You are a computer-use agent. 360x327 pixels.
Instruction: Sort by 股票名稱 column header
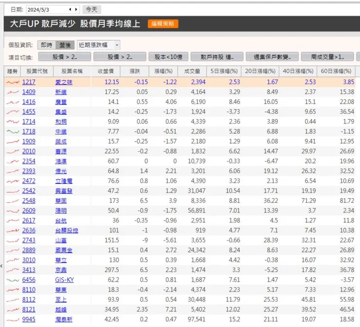click(72, 71)
